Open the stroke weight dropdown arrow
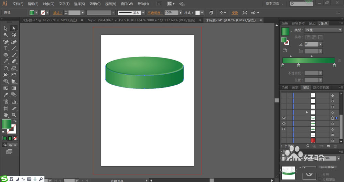This screenshot has height=182, width=344. 83,13
